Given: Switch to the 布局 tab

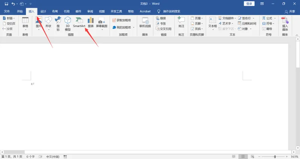Looking at the screenshot, I should (x=55, y=11).
